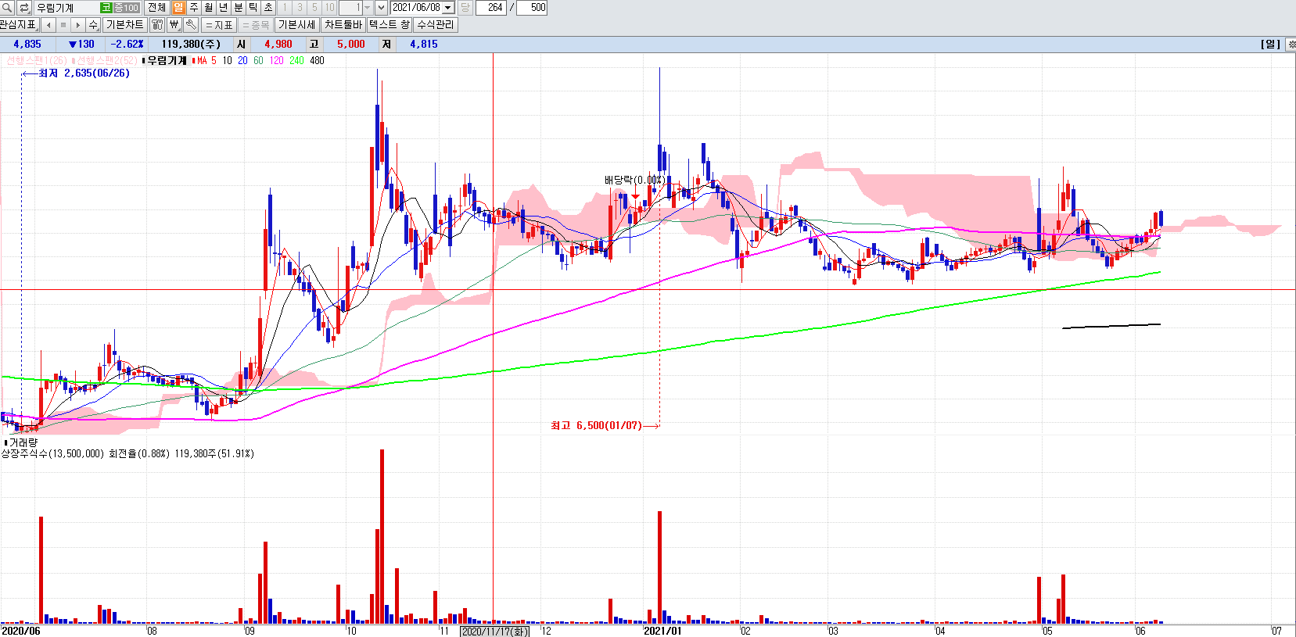
Task: Click the MA 5 legend entry
Action: coord(206,60)
